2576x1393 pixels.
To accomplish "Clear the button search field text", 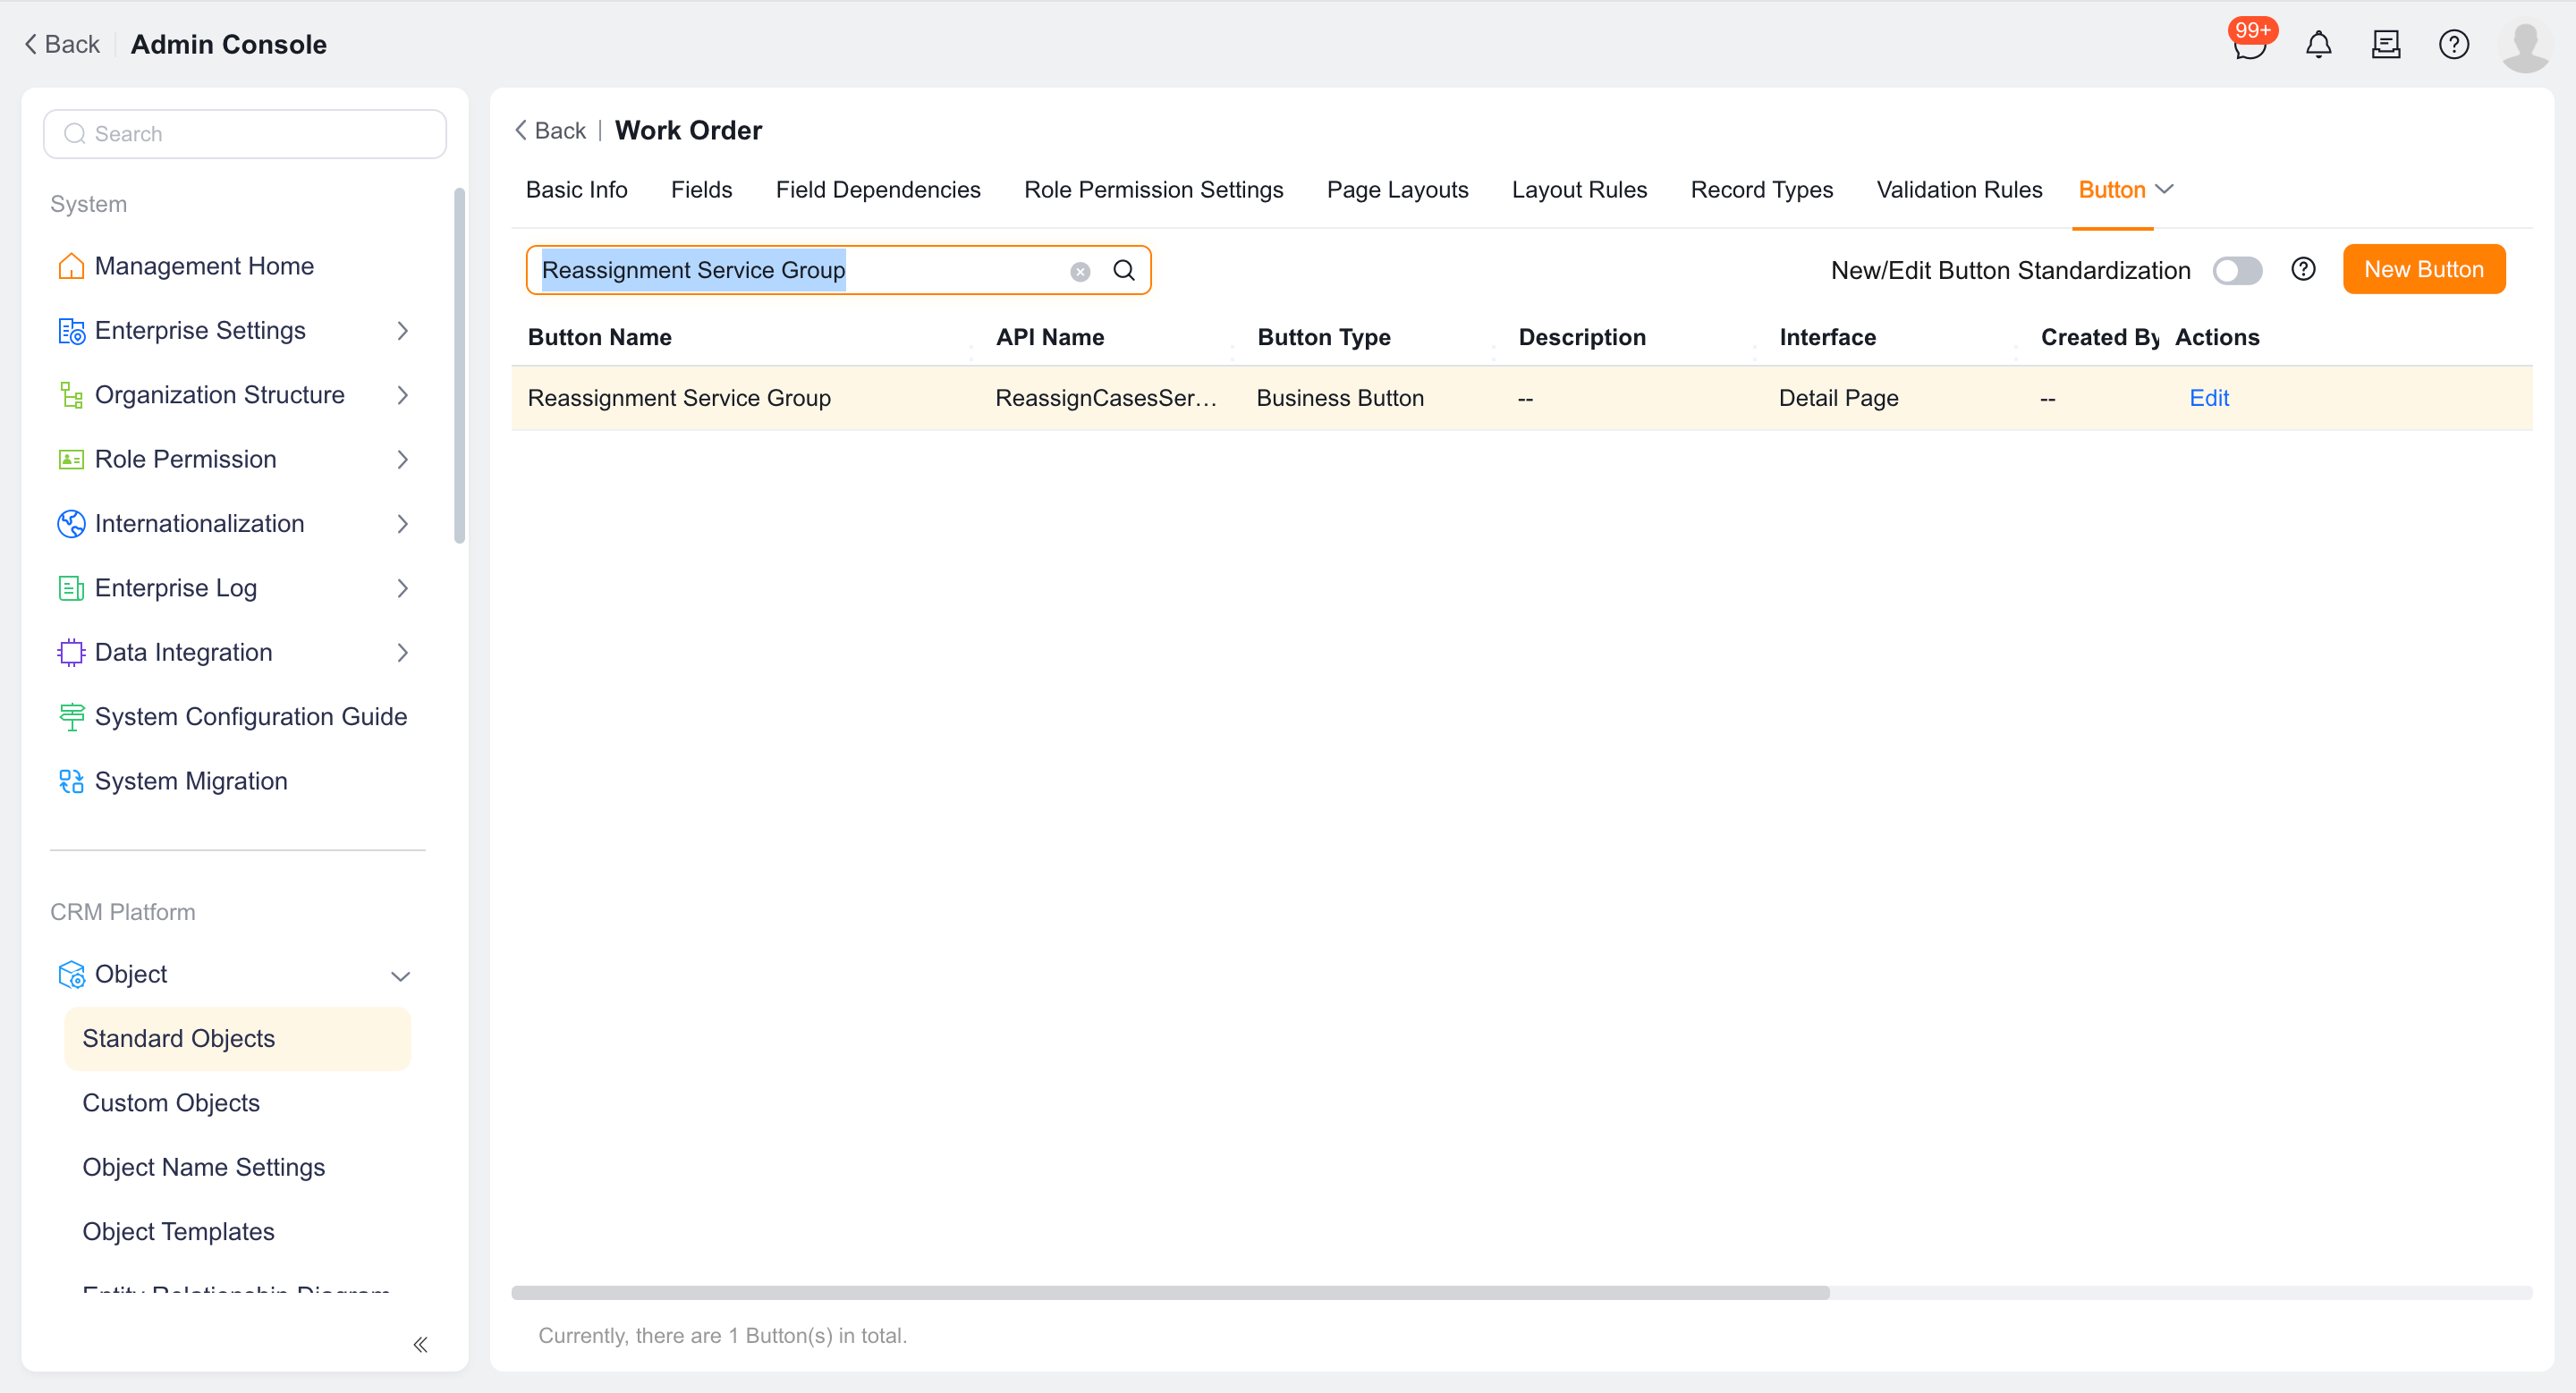I will pyautogui.click(x=1080, y=271).
